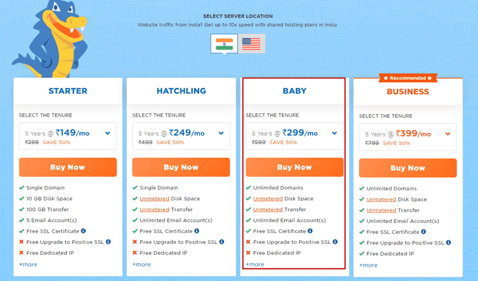Click info icon beside Baby Free SSL Certificate

pyautogui.click(x=310, y=231)
